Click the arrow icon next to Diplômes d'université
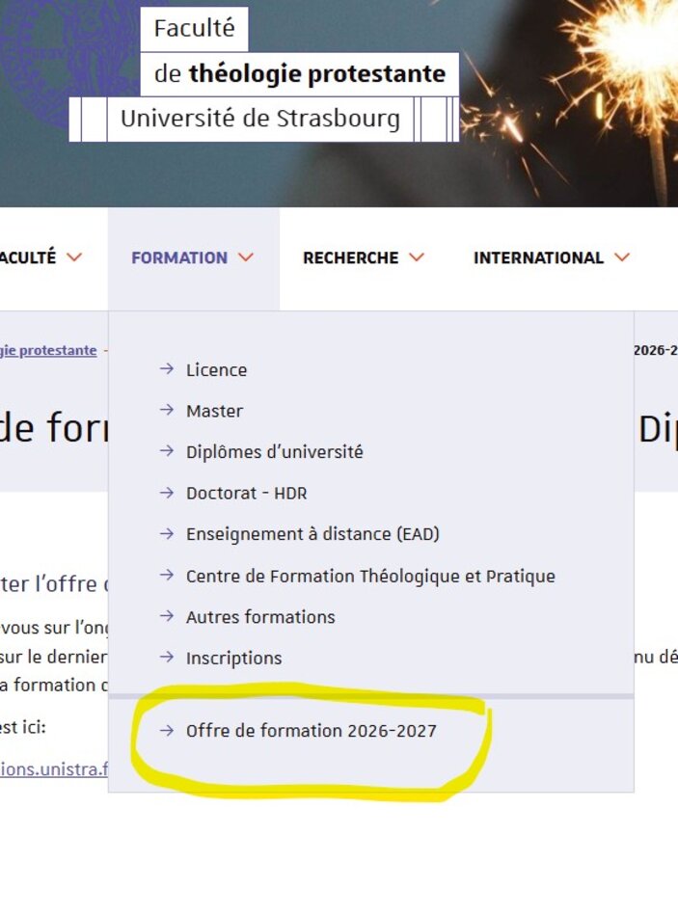This screenshot has height=916, width=678. pyautogui.click(x=167, y=451)
